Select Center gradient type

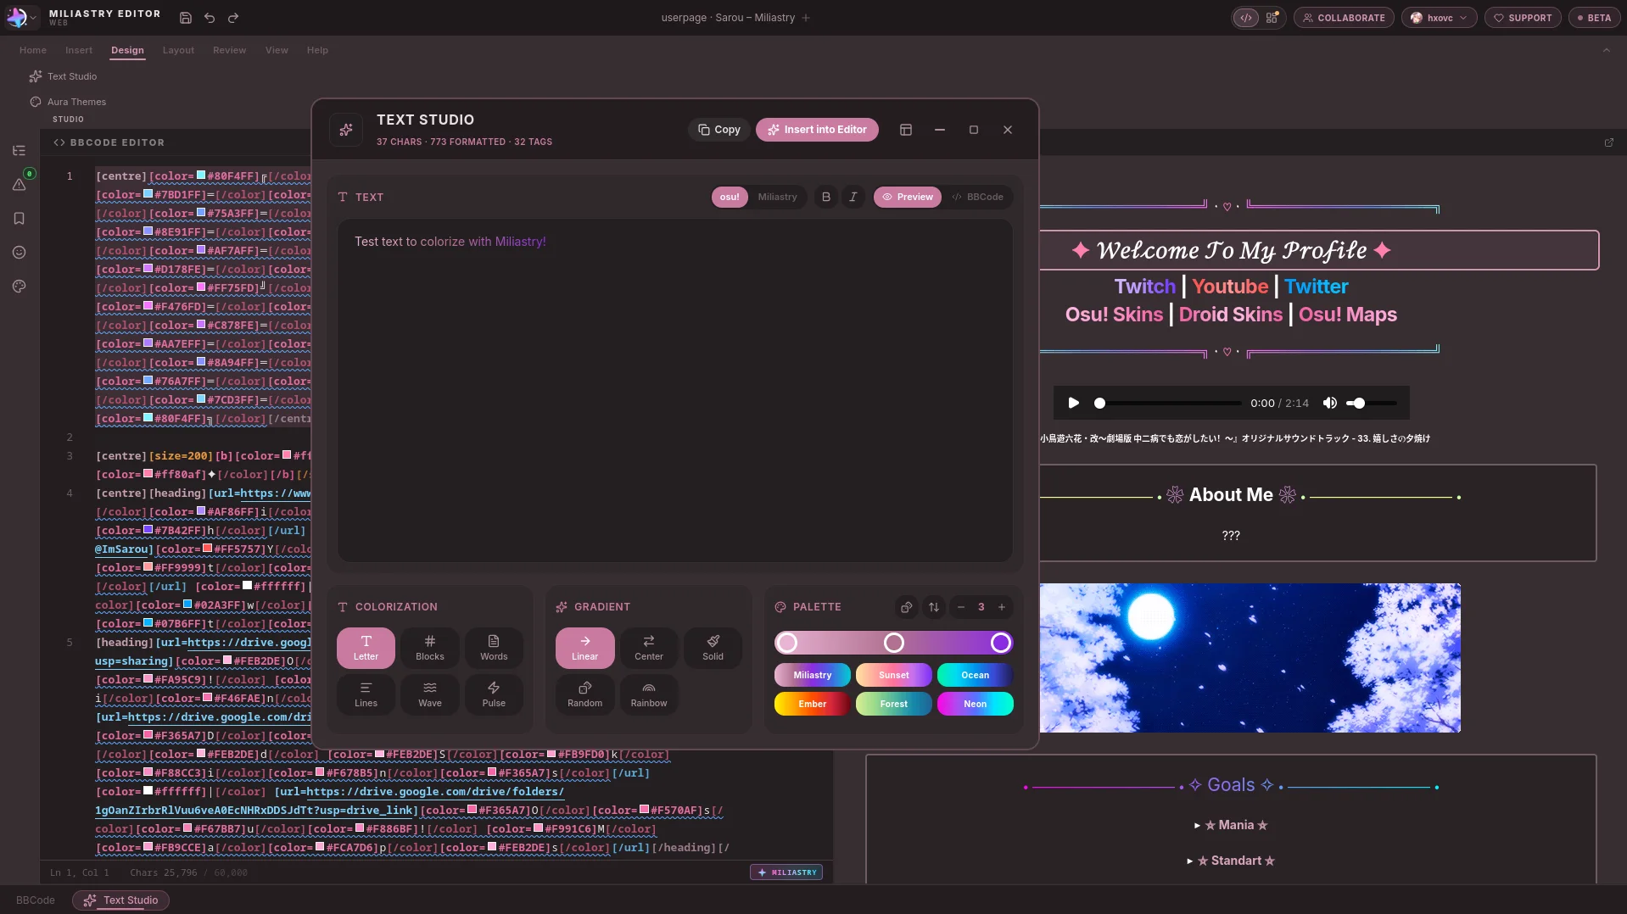(x=649, y=648)
